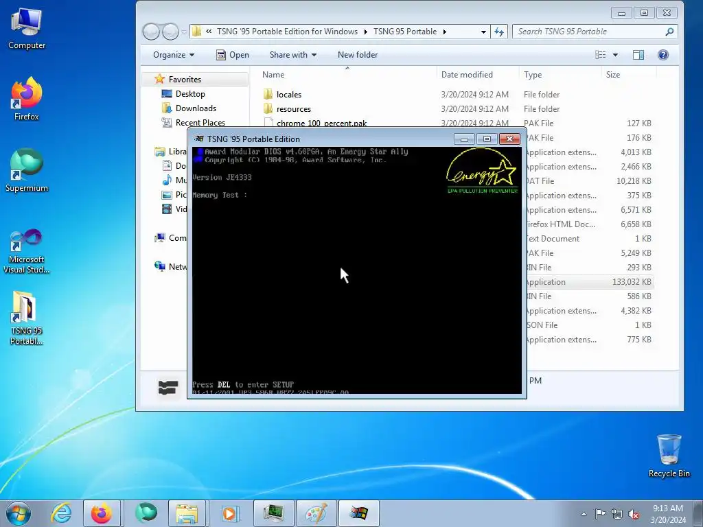The width and height of the screenshot is (703, 527).
Task: Open the TSNG 95 Portable desktop shortcut
Action: [27, 318]
